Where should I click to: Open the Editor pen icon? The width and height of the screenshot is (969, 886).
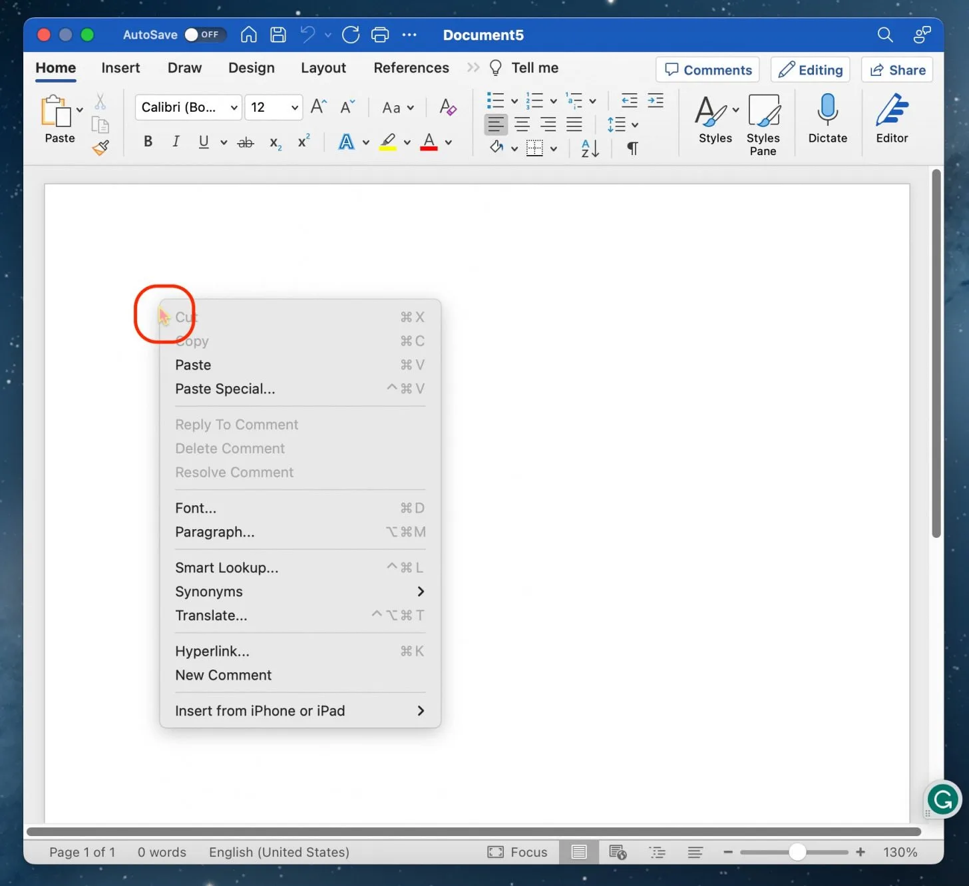(x=891, y=110)
